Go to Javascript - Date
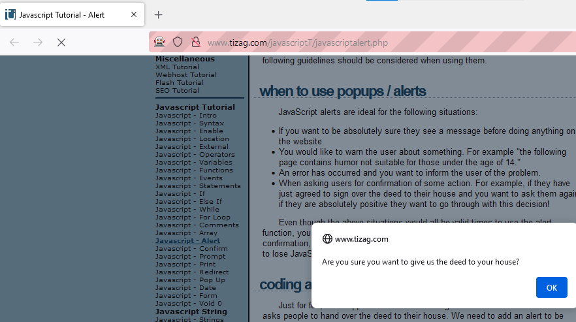Image resolution: width=576 pixels, height=322 pixels. coord(185,288)
